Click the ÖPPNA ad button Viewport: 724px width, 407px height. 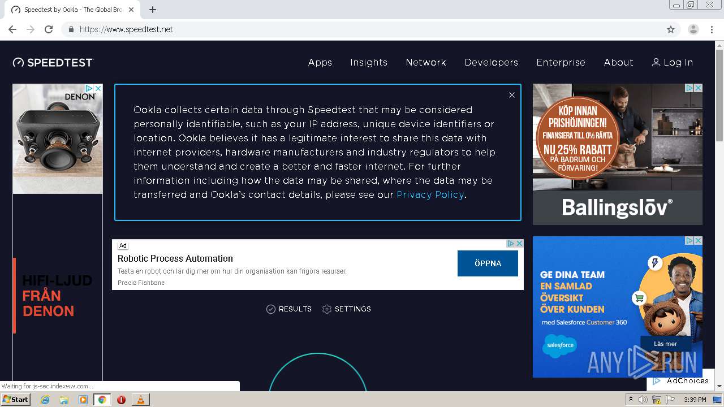tap(488, 263)
